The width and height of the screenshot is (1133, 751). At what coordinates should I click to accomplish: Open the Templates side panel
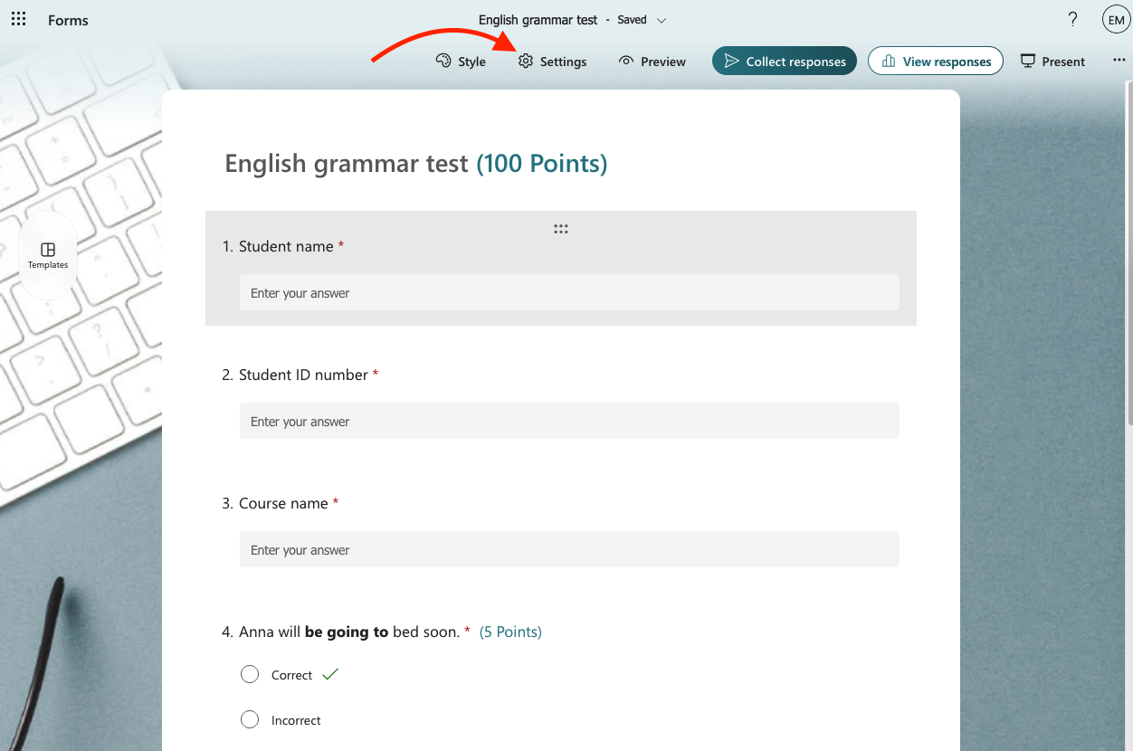pyautogui.click(x=48, y=255)
